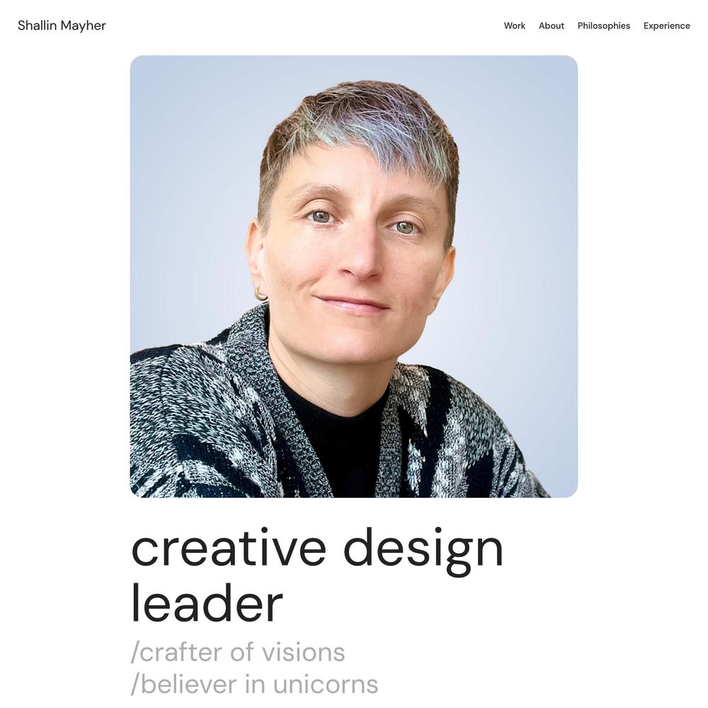Click the word 'unicorns' in the tagline
Image resolution: width=708 pixels, height=708 pixels.
[x=326, y=684]
